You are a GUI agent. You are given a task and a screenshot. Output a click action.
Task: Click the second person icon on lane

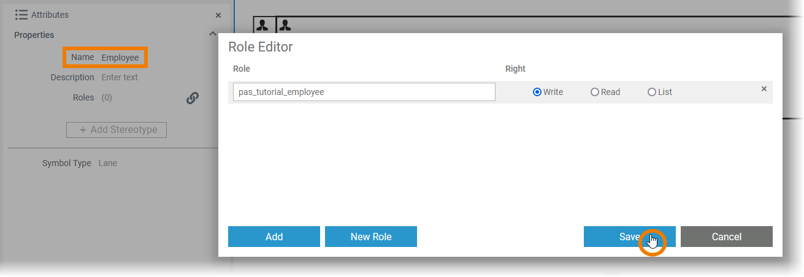coord(285,25)
